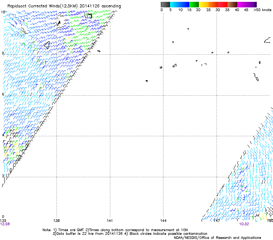
Task: Click legend tick label '10'
Action: pos(180,10)
